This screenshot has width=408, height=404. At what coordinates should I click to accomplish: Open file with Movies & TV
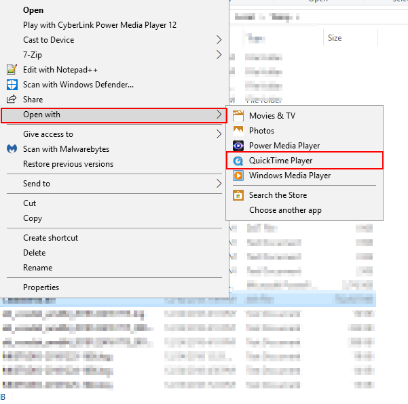(304, 116)
